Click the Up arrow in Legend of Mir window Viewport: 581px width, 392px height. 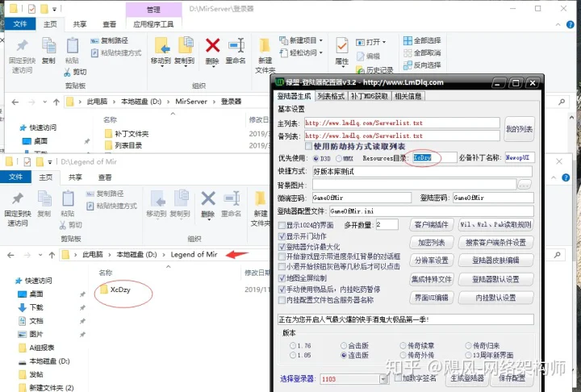[50, 255]
